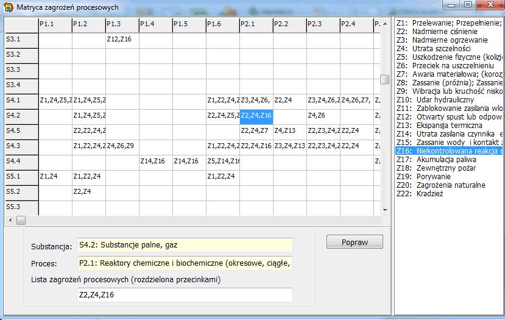Minimize the Matryca zagrożeń procesowych window
The image size is (505, 320).
coord(451,4)
